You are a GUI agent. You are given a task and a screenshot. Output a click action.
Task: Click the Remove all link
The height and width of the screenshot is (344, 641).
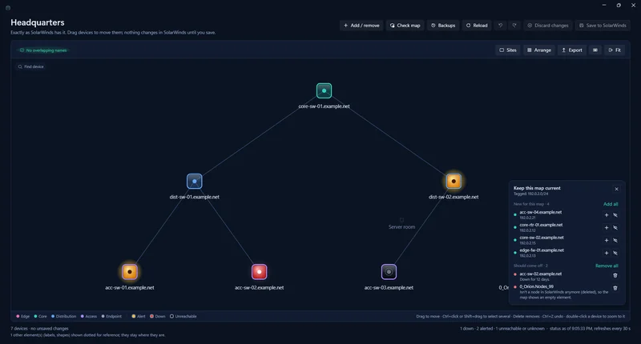pos(607,266)
